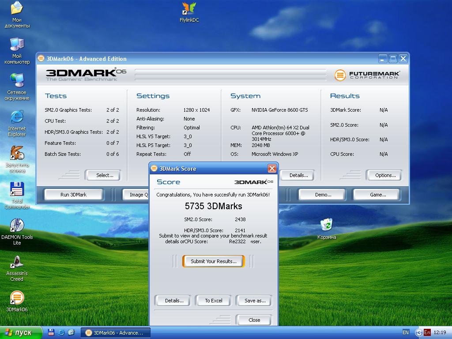Click the Save as... button

(x=255, y=301)
